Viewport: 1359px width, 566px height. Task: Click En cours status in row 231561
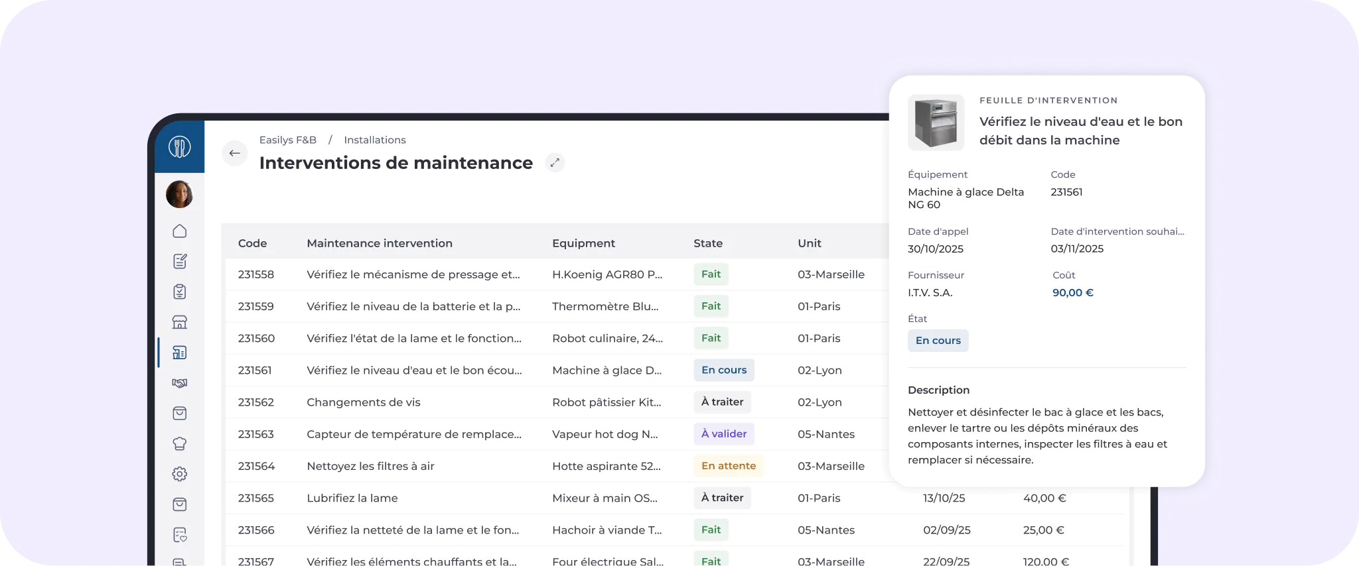724,370
